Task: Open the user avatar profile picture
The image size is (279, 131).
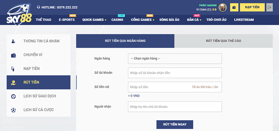Action: point(223,7)
